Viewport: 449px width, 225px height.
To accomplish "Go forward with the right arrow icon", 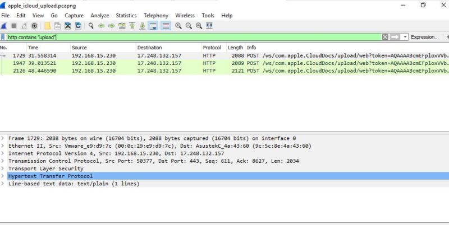I will (x=111, y=26).
